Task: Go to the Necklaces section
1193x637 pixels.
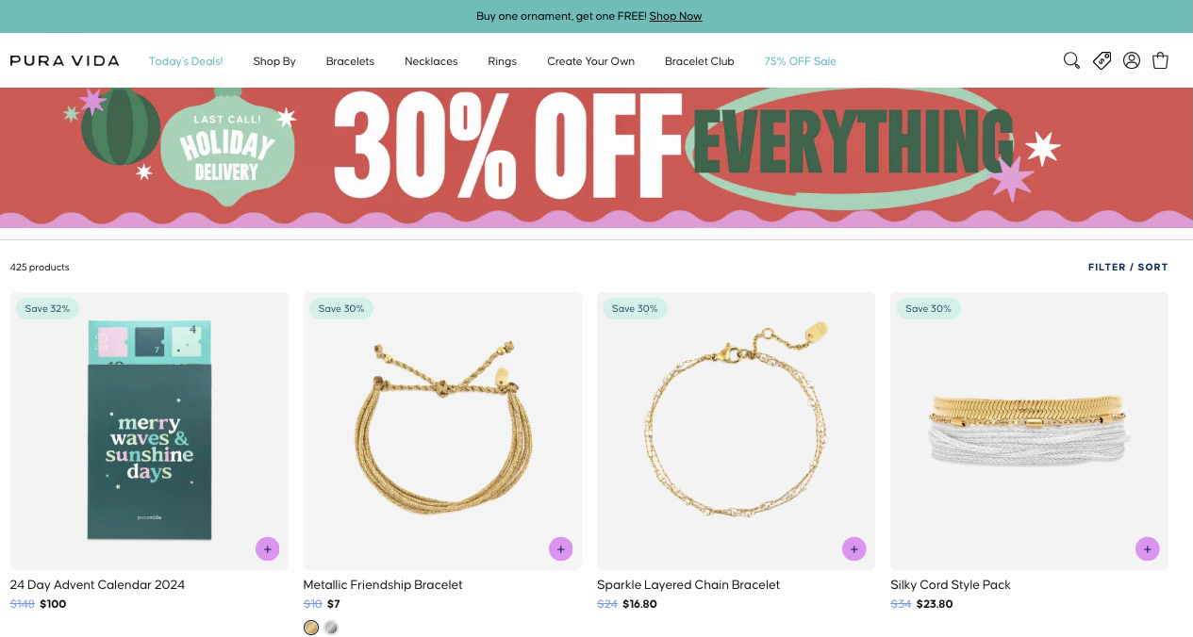Action: point(431,61)
